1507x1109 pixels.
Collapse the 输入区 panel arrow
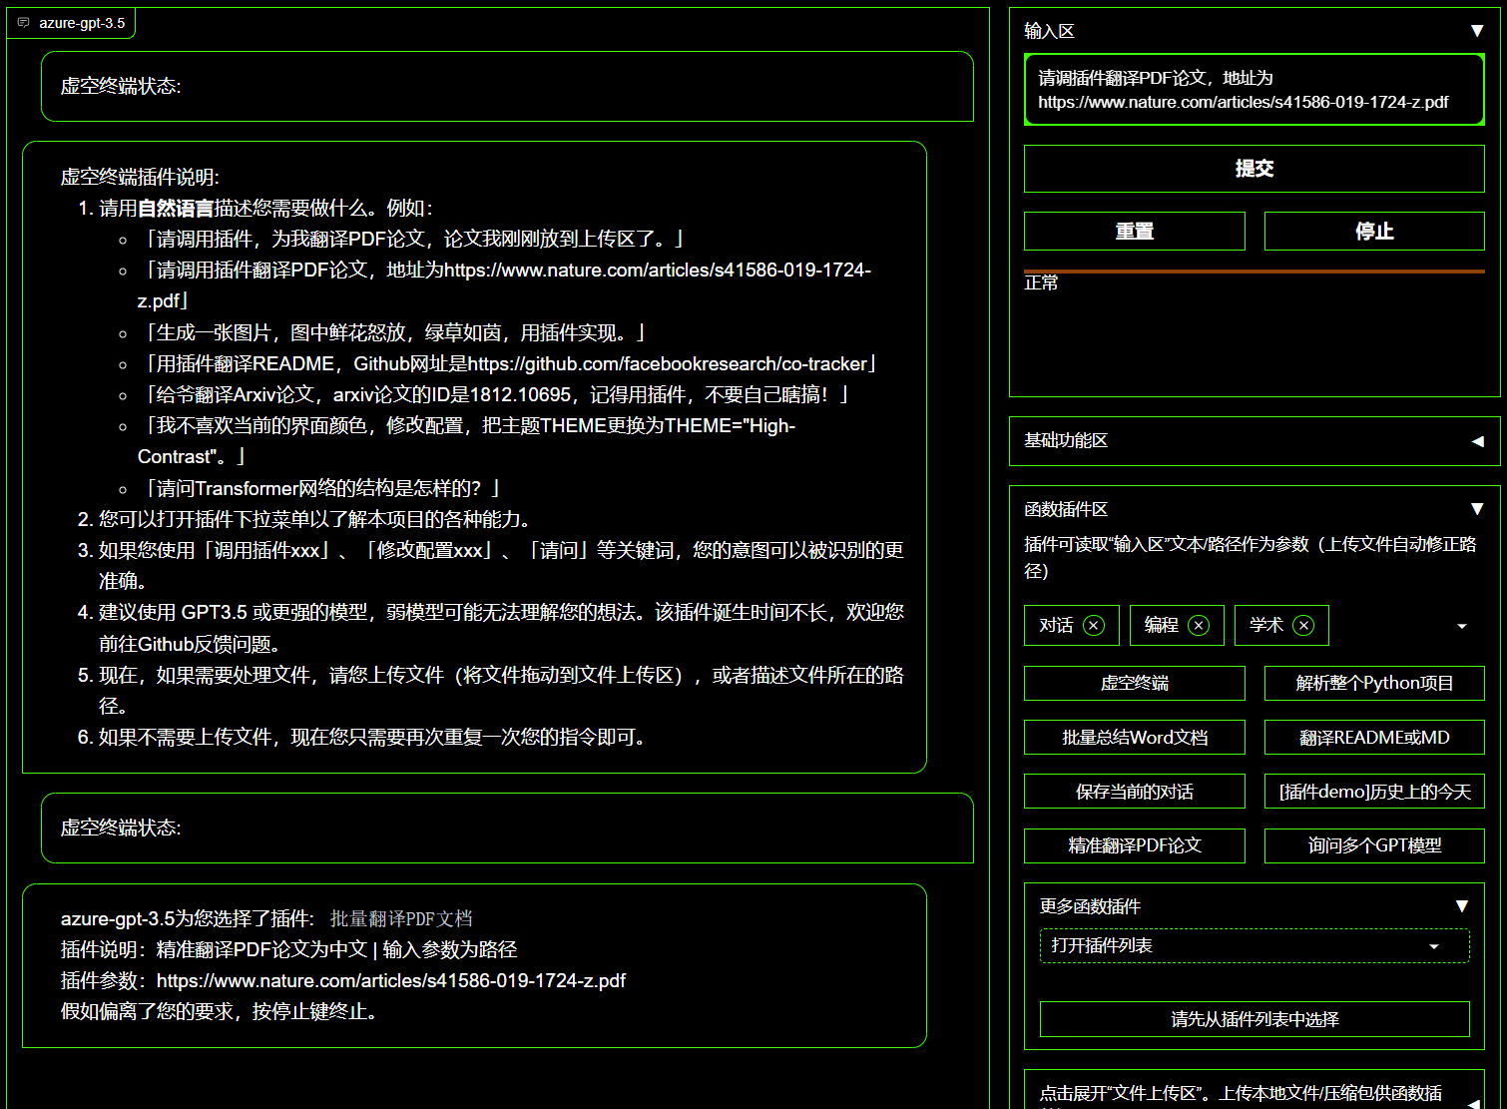(1477, 31)
